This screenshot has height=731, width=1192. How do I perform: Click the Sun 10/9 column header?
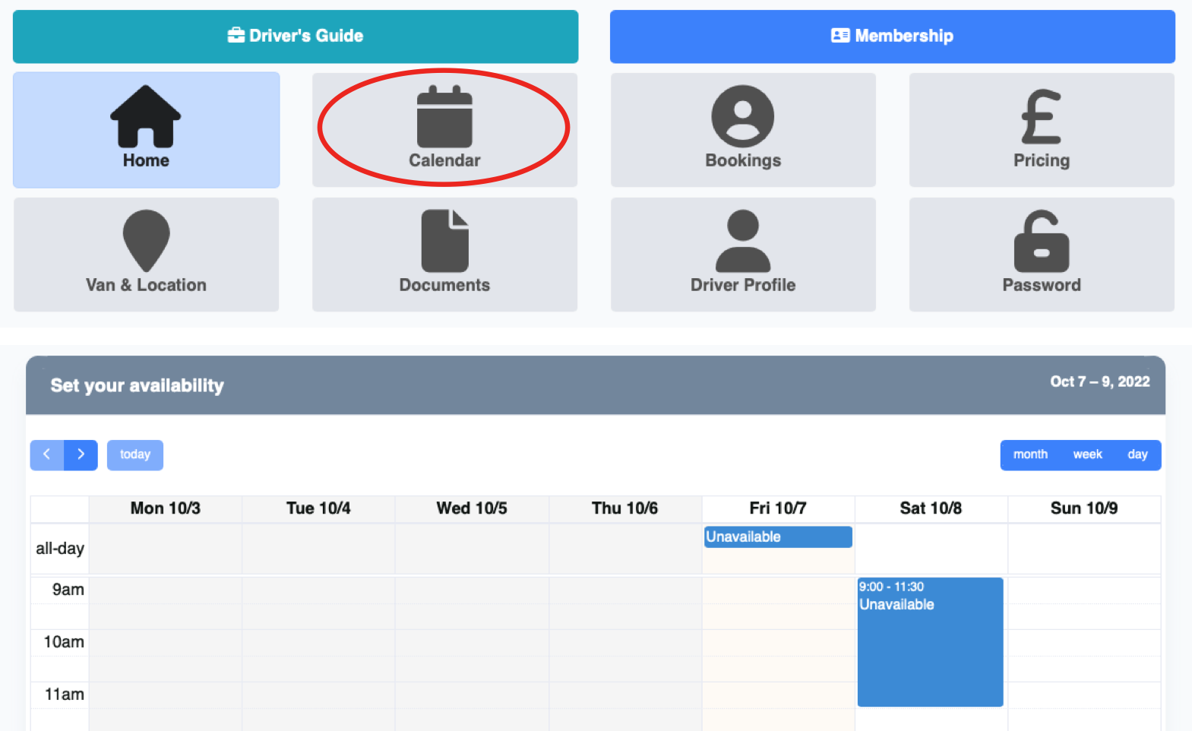tap(1083, 508)
